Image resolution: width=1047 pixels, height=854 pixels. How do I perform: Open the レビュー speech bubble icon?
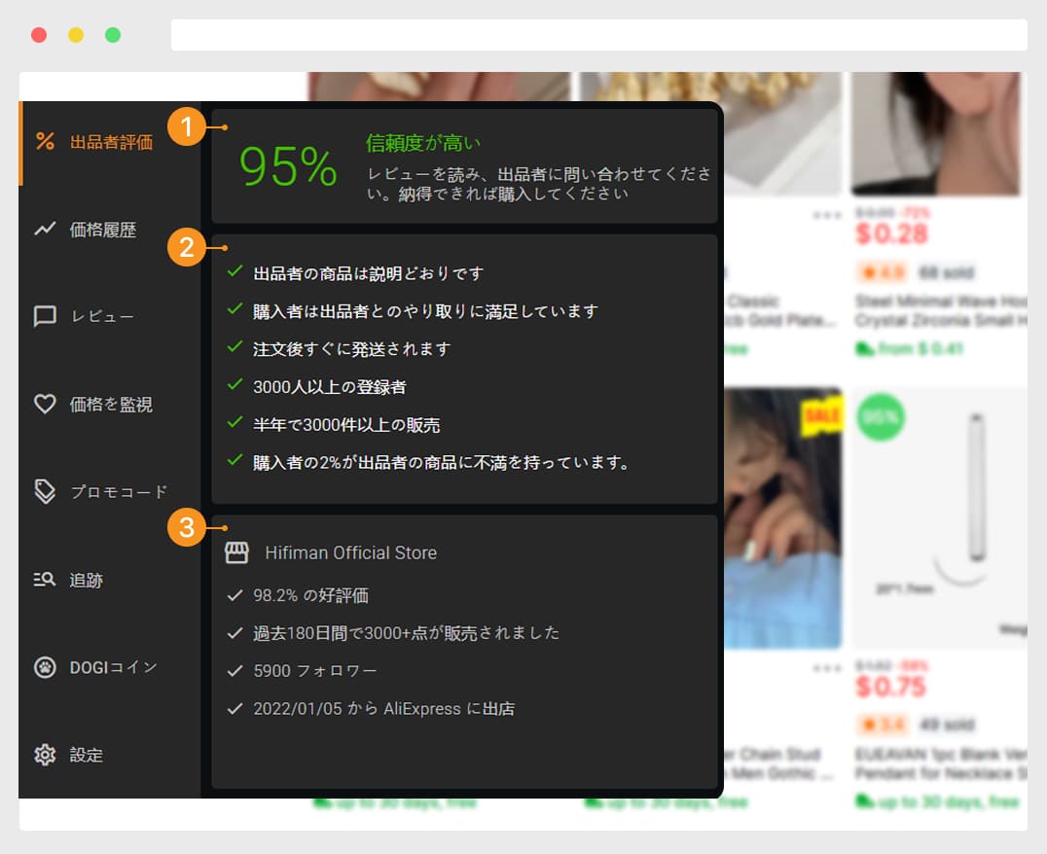[46, 315]
